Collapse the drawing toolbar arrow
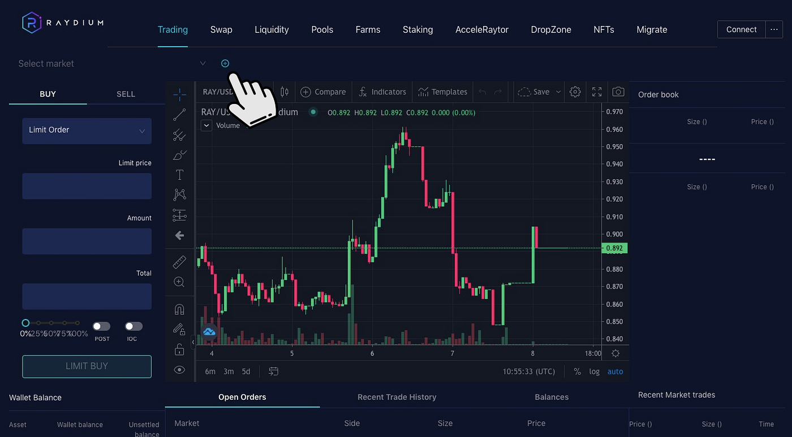792x437 pixels. 193,342
